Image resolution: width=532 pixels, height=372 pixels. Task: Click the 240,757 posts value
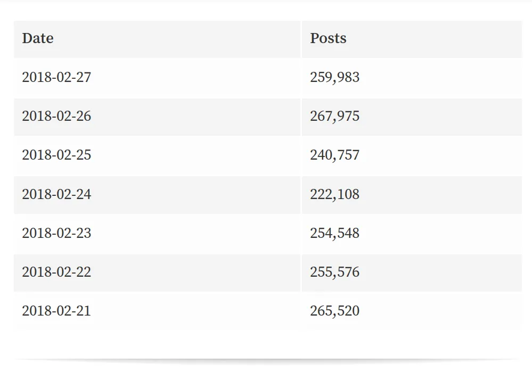334,155
